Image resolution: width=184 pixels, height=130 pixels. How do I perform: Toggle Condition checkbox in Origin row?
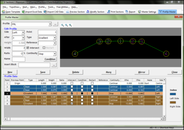pos(82,83)
